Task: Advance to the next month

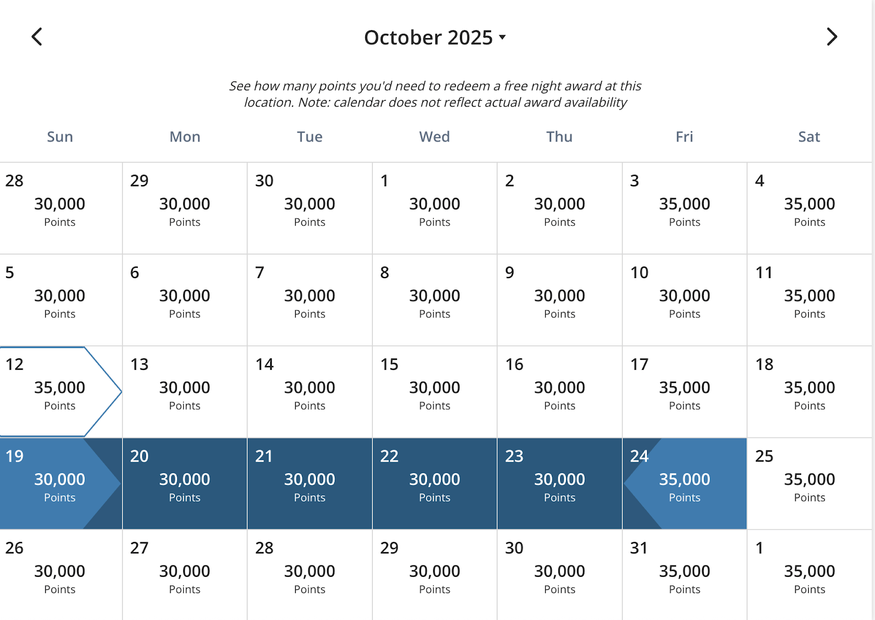Action: pyautogui.click(x=831, y=37)
